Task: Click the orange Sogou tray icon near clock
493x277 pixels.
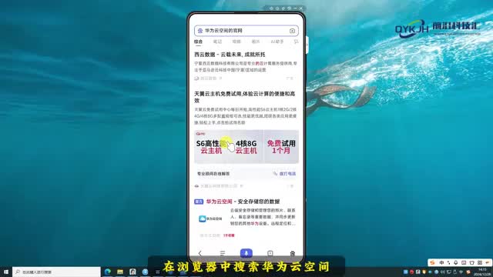Action: click(468, 272)
